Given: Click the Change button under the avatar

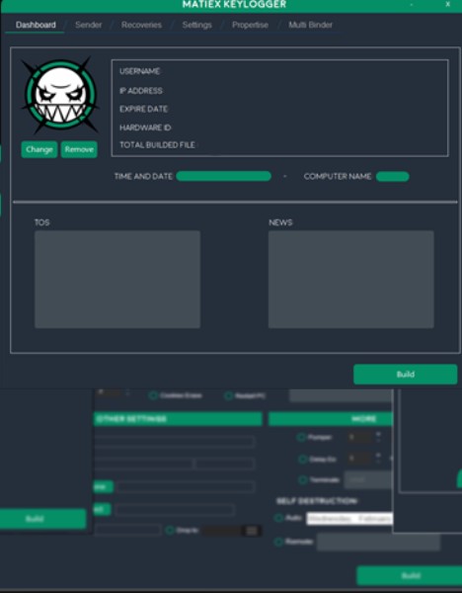Looking at the screenshot, I should point(39,149).
